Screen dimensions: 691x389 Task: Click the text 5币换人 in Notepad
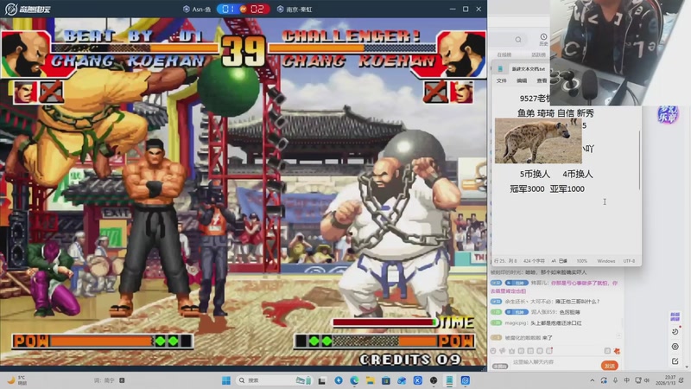tap(535, 175)
